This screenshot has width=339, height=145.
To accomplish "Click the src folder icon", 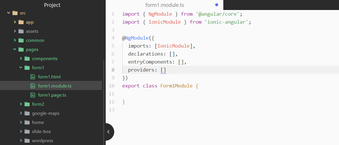I will point(15,13).
